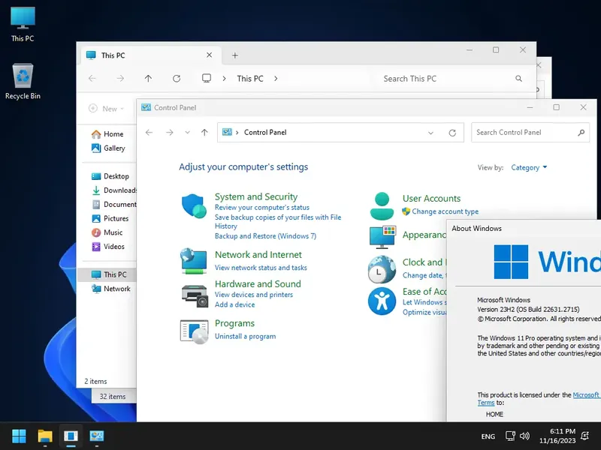
Task: Open the Programs category
Action: [235, 322]
